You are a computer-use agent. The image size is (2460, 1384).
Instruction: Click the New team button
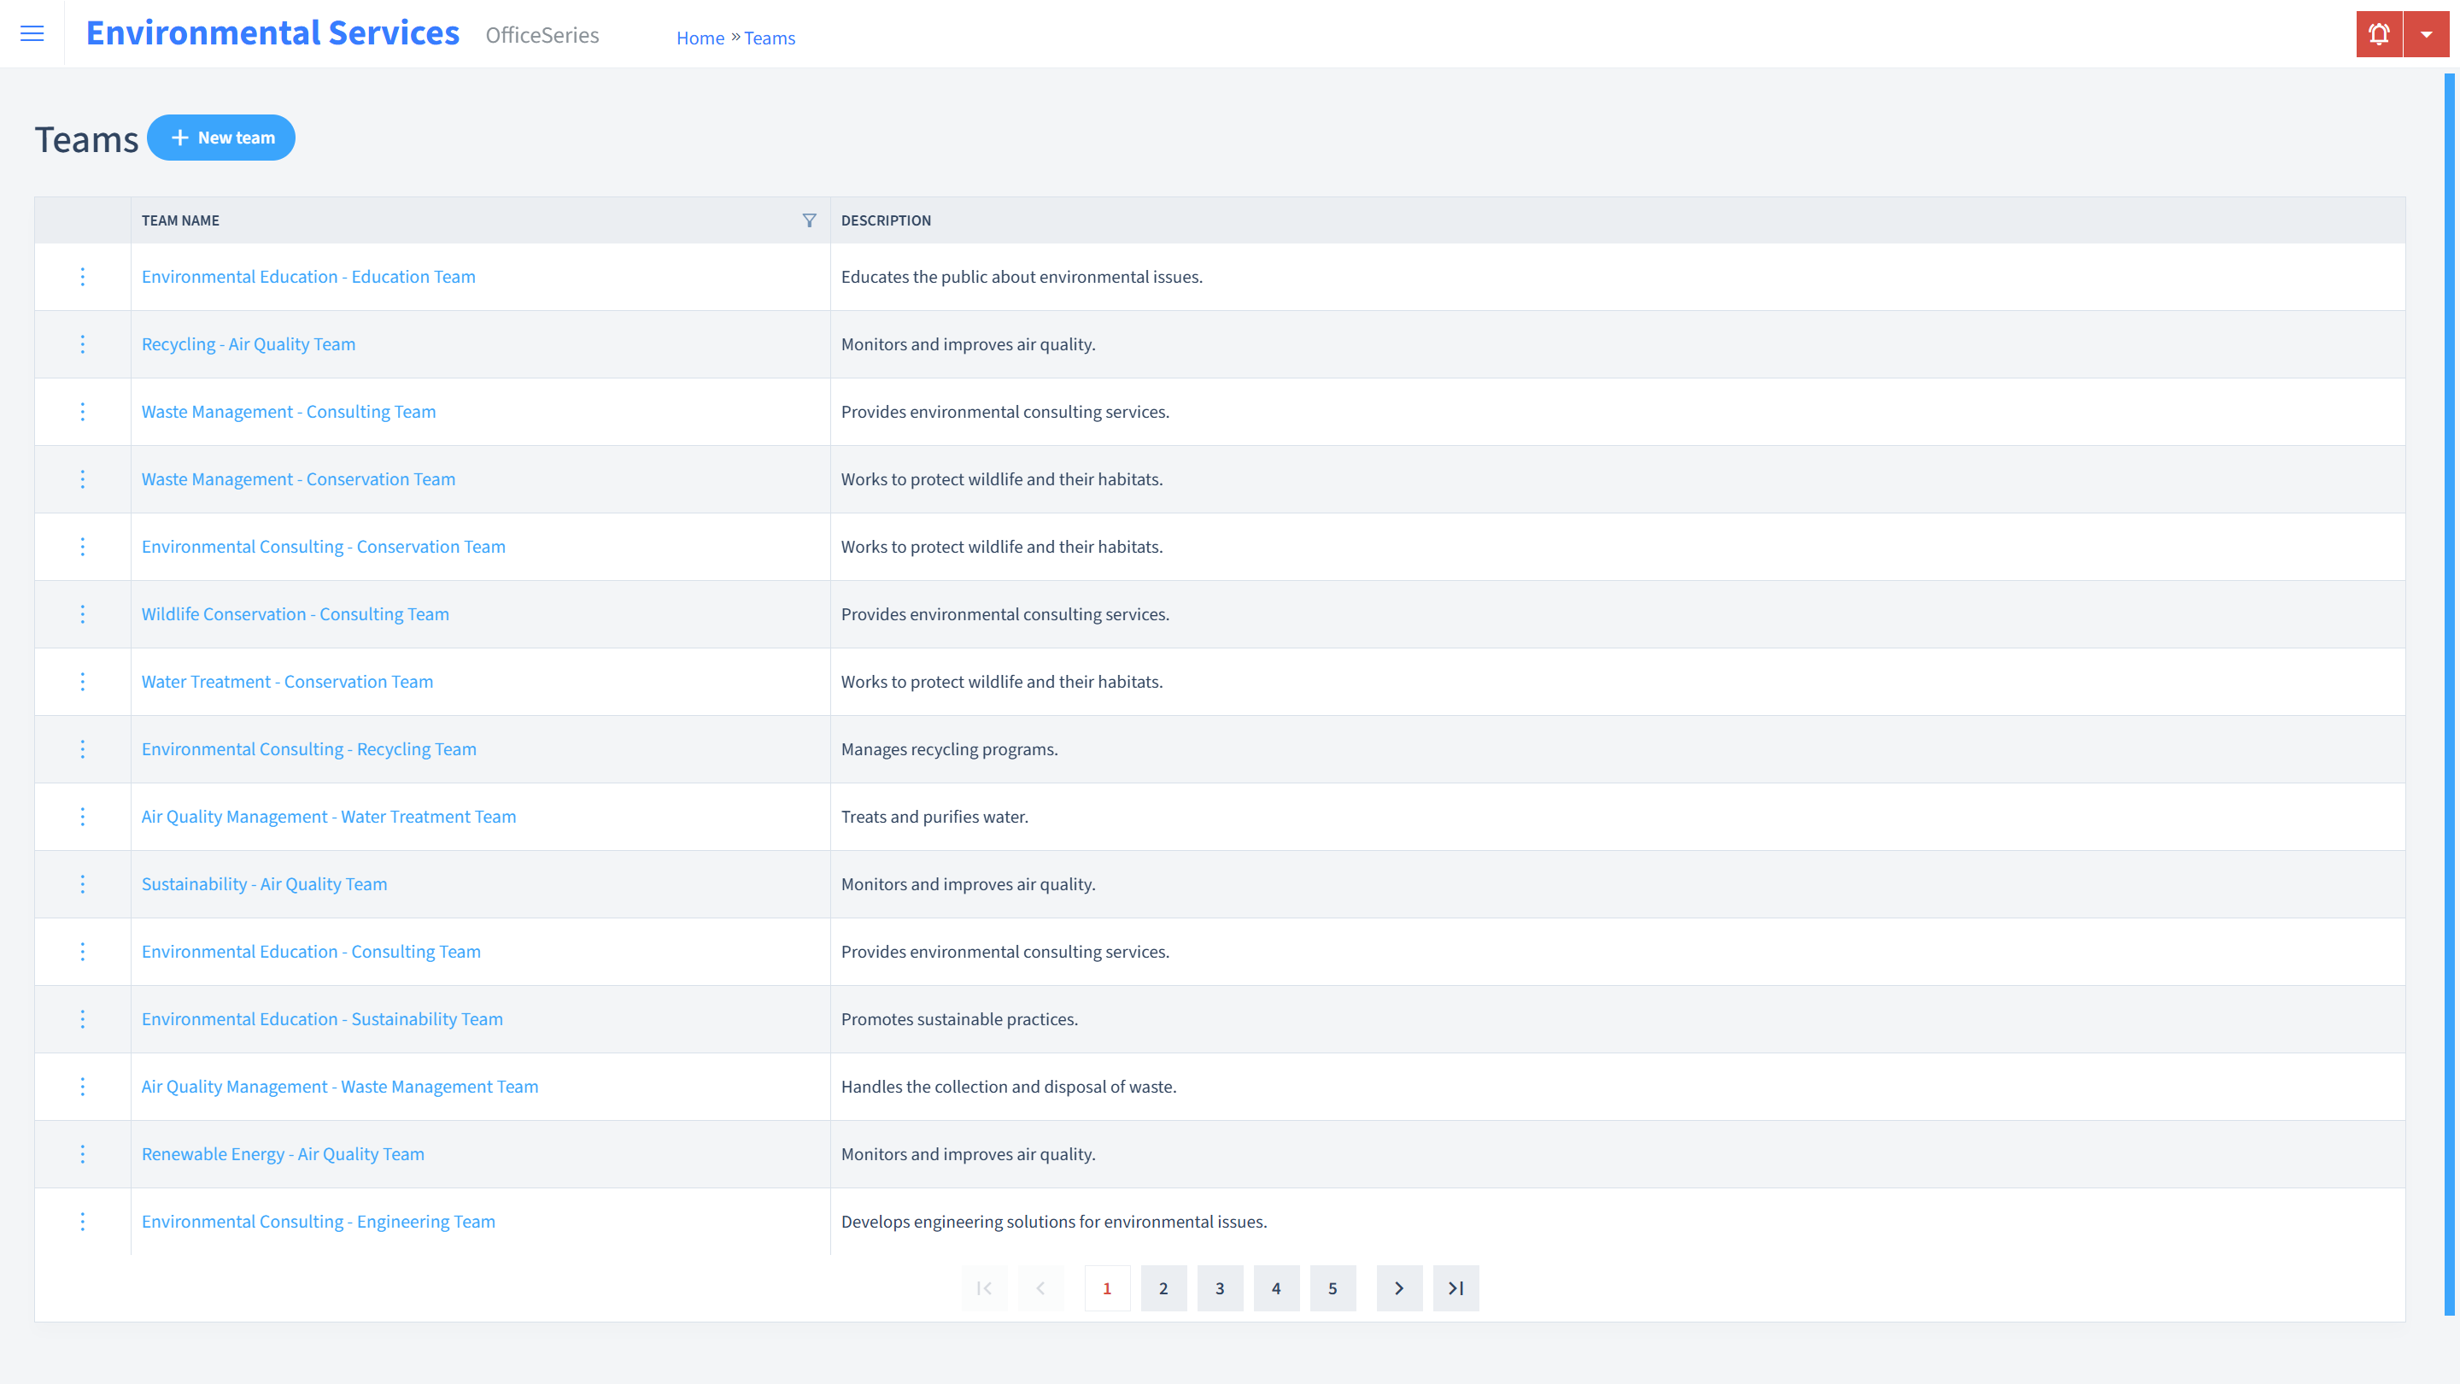pos(221,138)
